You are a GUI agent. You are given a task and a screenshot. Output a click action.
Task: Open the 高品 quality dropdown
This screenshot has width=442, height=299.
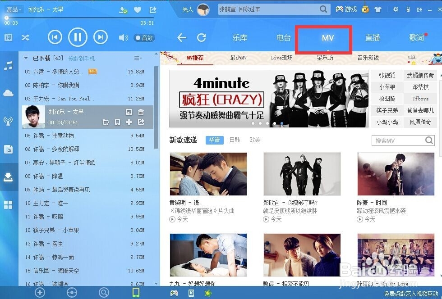tap(14, 9)
